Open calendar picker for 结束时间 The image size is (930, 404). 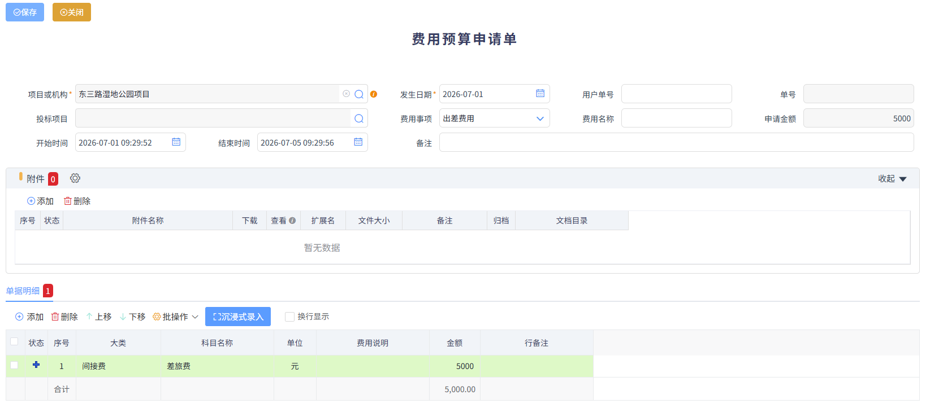[358, 142]
